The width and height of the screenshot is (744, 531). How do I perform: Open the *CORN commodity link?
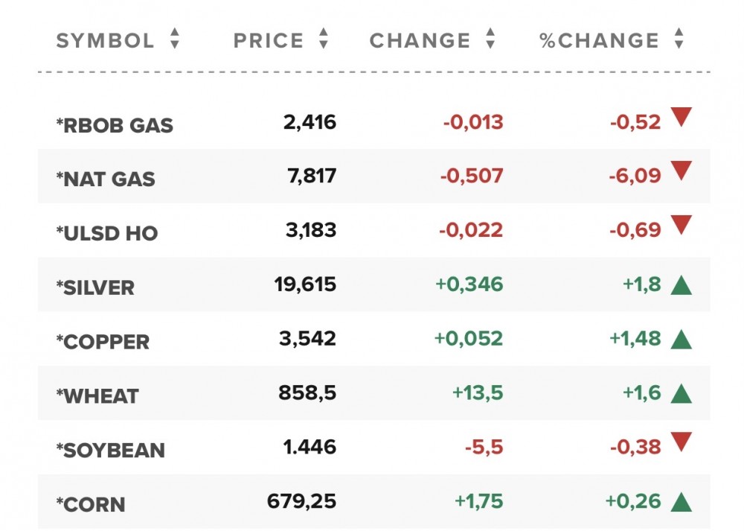(91, 505)
